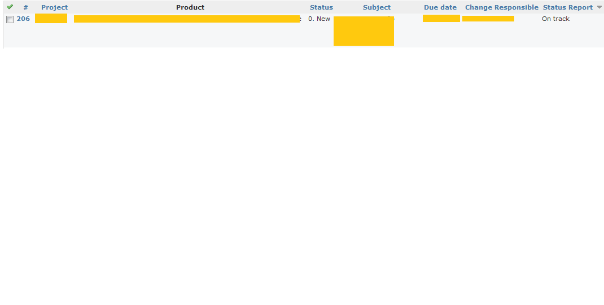
Task: Sort by the Due date column header
Action: click(440, 7)
